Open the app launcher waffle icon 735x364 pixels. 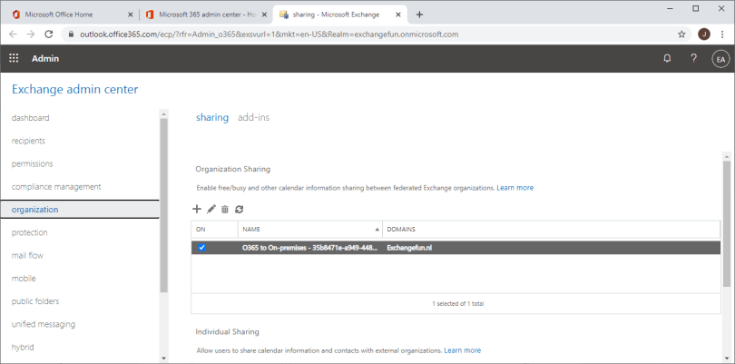pyautogui.click(x=14, y=58)
